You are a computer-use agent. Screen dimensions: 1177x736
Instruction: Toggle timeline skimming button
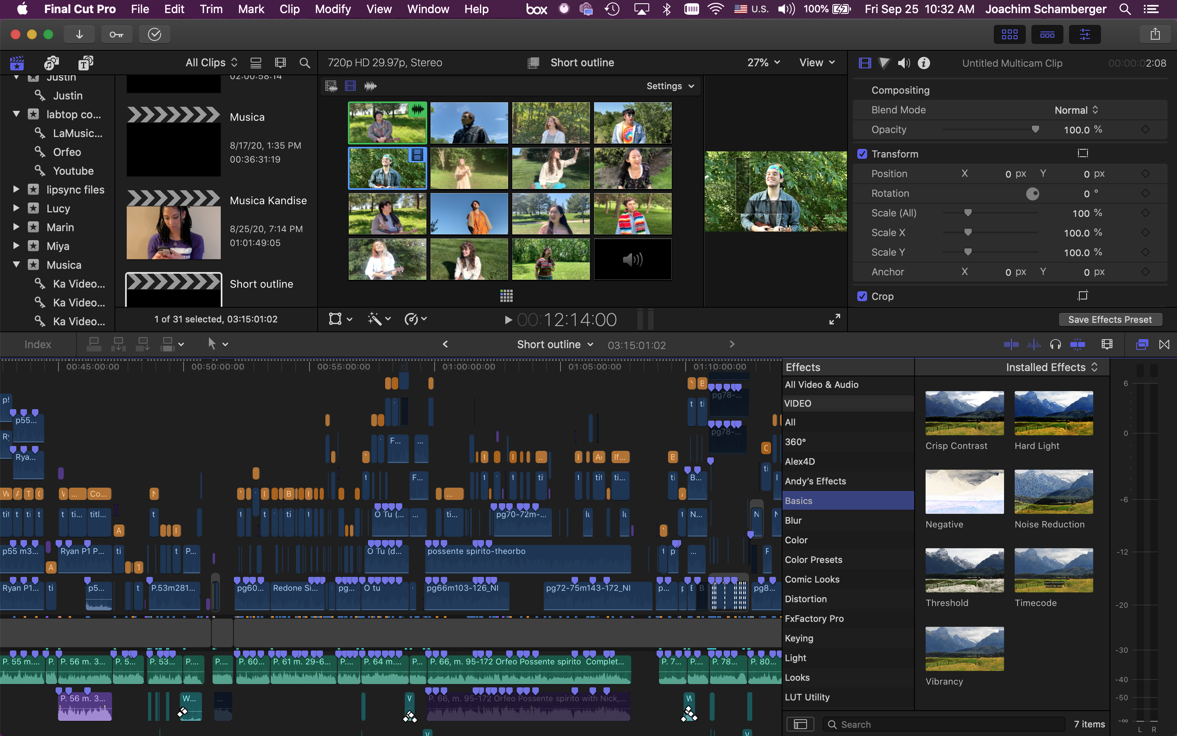pyautogui.click(x=1011, y=344)
